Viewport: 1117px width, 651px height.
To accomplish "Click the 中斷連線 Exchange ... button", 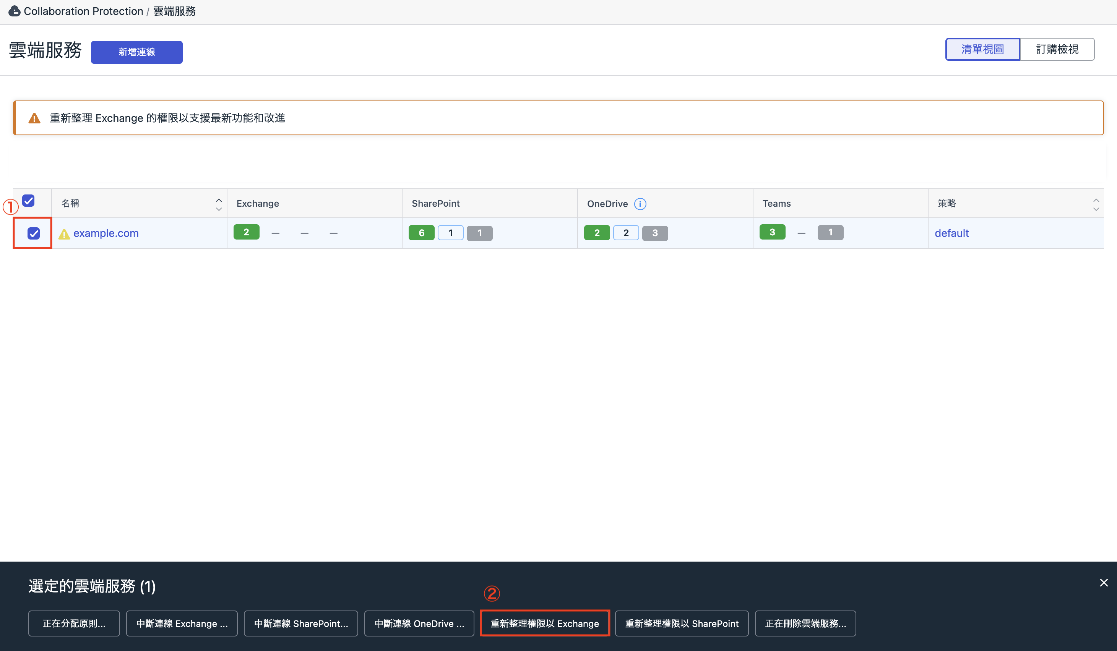I will (182, 623).
